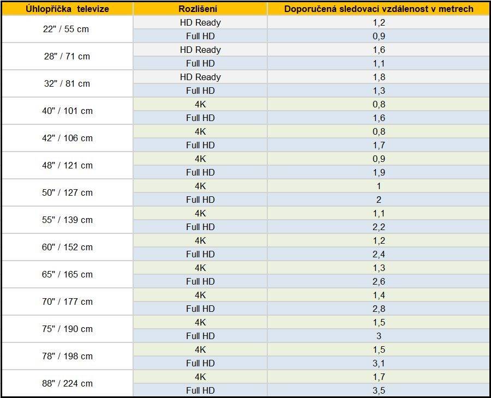Select the 32" / 81 cm cell
This screenshot has width=491, height=398.
pyautogui.click(x=67, y=83)
